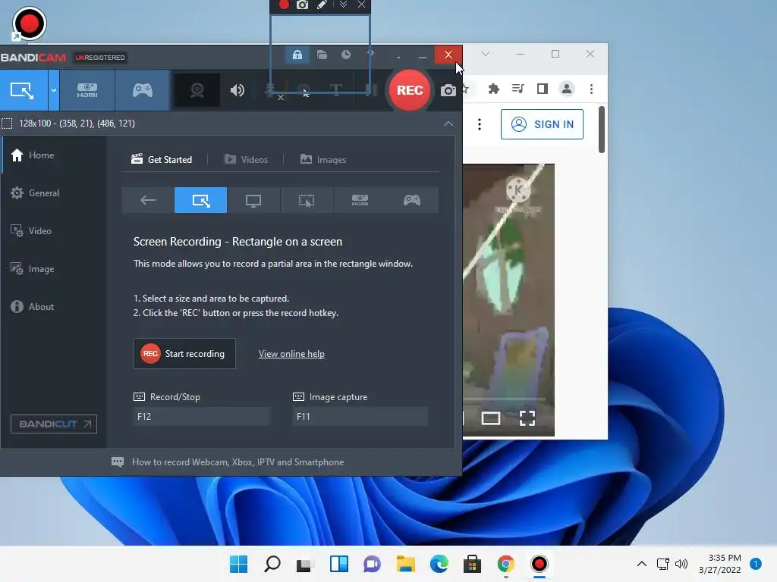Open the recording mode dropdown arrow

point(54,90)
